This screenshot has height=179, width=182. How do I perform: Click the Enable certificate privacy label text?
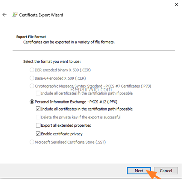(x=62, y=134)
